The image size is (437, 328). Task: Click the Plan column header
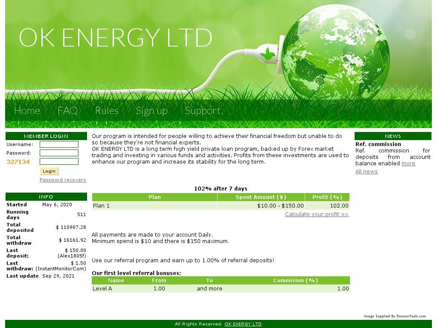[154, 197]
